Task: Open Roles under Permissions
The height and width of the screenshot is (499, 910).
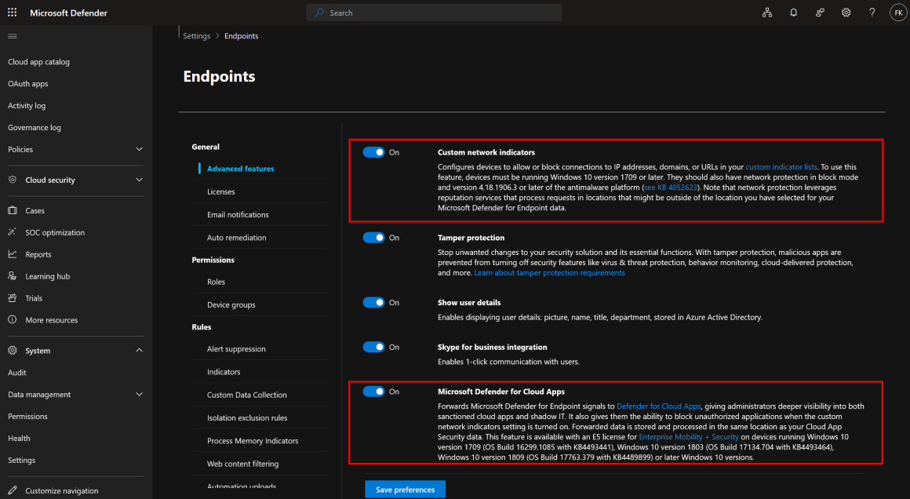Action: [216, 282]
